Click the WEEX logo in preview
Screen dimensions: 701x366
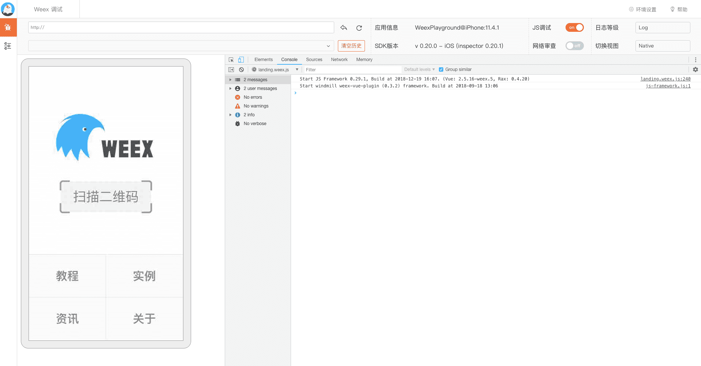pyautogui.click(x=105, y=137)
